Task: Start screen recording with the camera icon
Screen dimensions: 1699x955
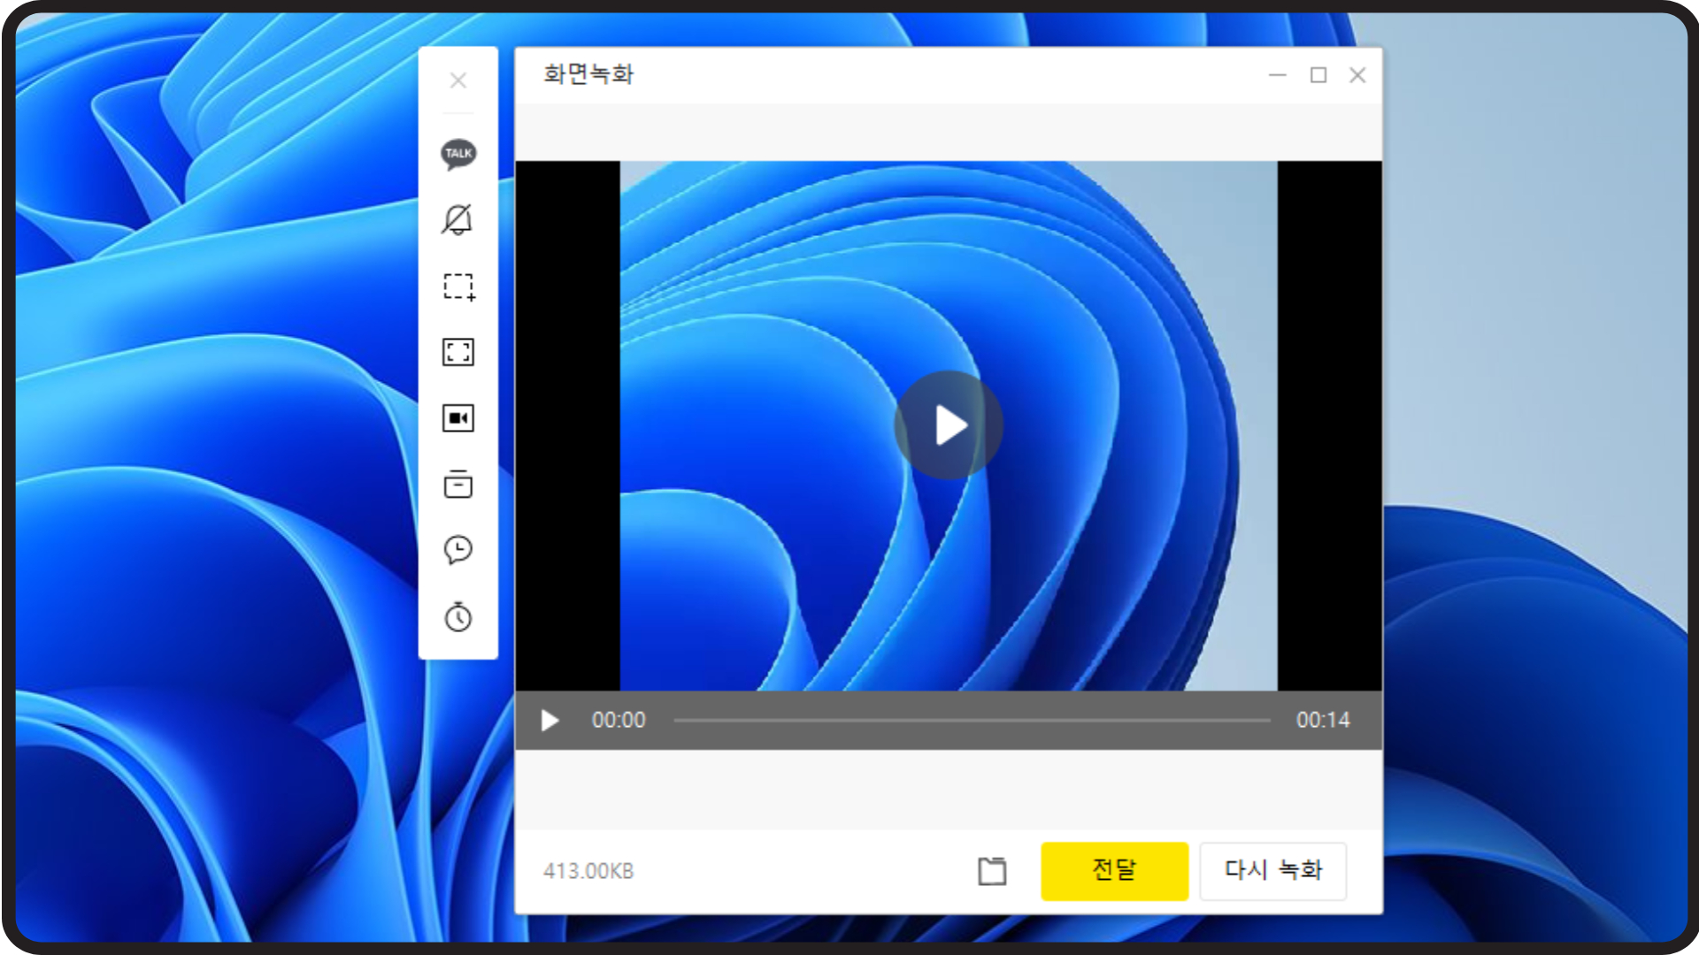Action: (457, 418)
